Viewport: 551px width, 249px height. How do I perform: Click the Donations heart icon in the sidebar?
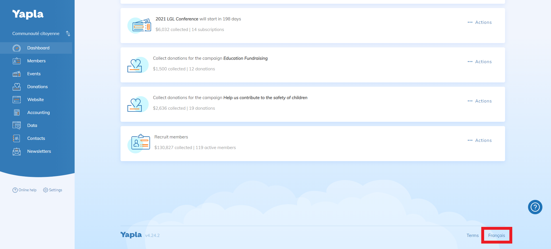17,87
